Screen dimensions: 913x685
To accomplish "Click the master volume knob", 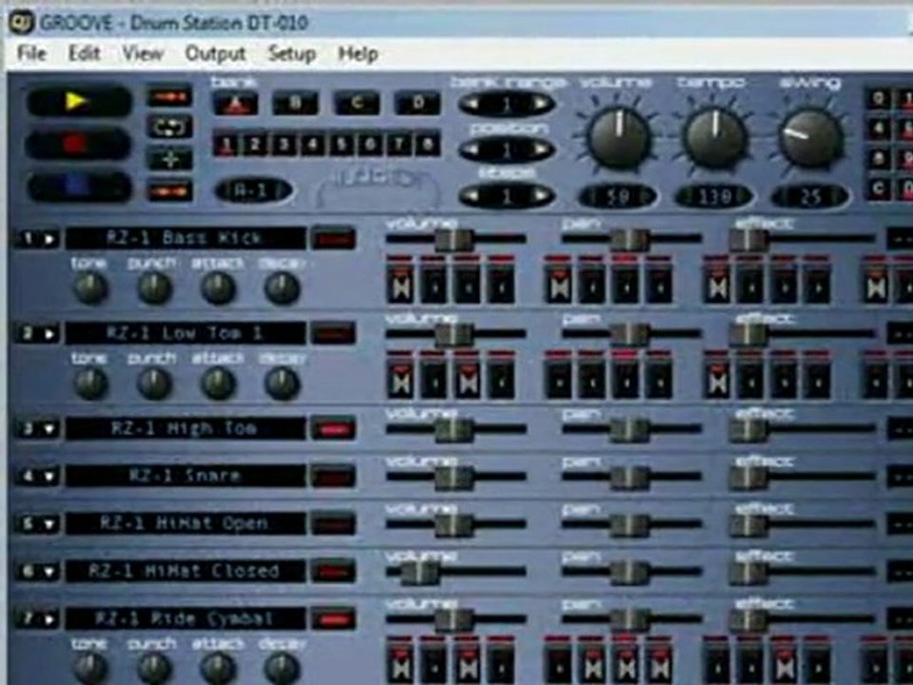I will (619, 137).
